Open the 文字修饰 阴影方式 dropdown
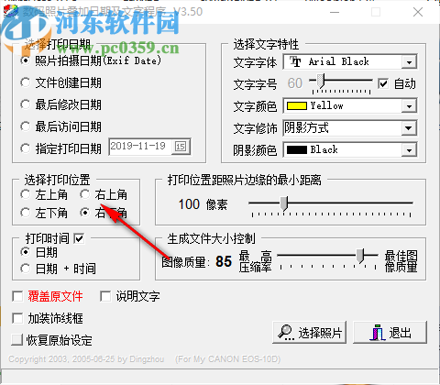This screenshot has height=385, width=440. point(409,128)
